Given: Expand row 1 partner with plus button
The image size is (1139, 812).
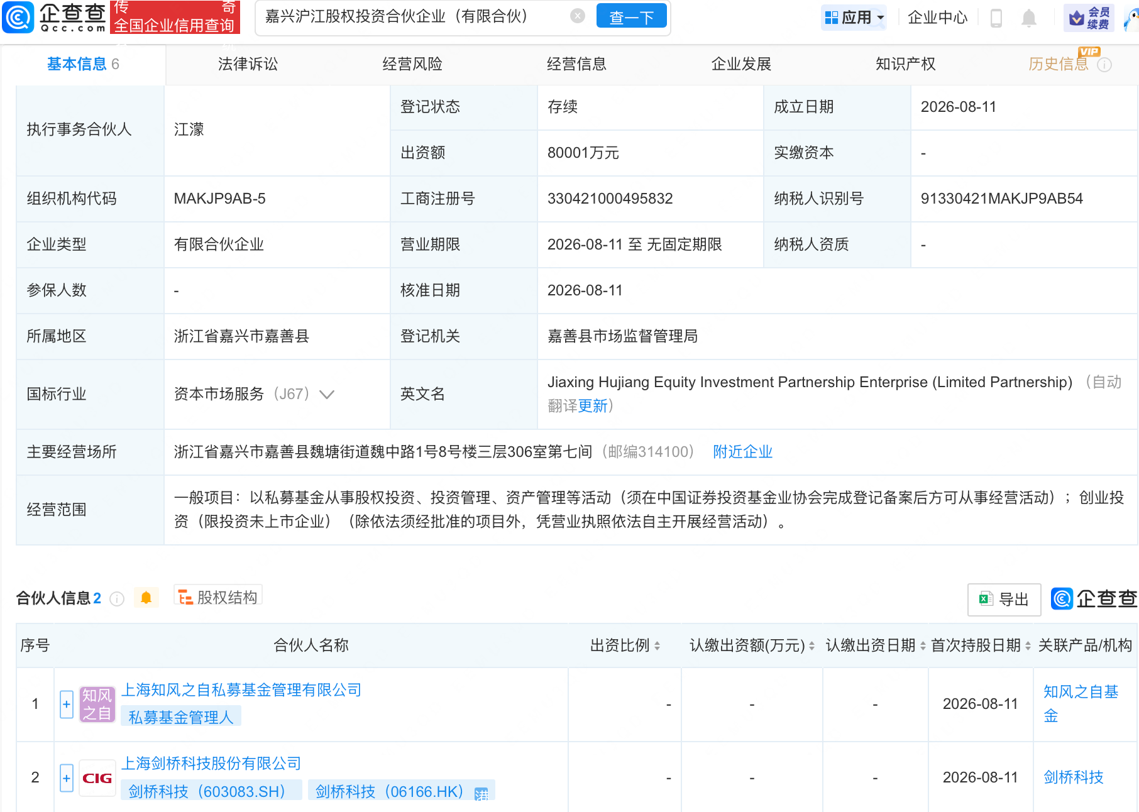Looking at the screenshot, I should pyautogui.click(x=67, y=704).
